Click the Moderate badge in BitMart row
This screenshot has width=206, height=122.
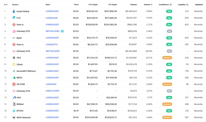[167, 104]
